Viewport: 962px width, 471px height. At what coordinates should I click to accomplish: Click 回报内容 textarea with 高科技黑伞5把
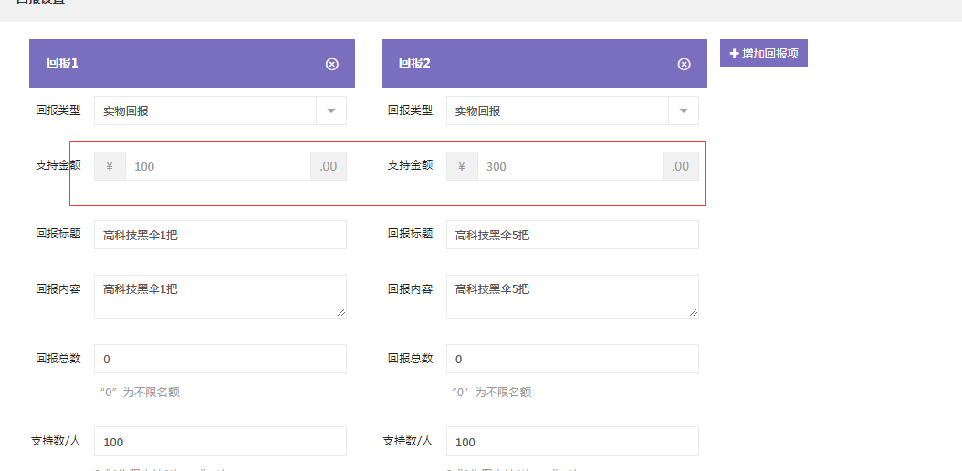point(572,297)
